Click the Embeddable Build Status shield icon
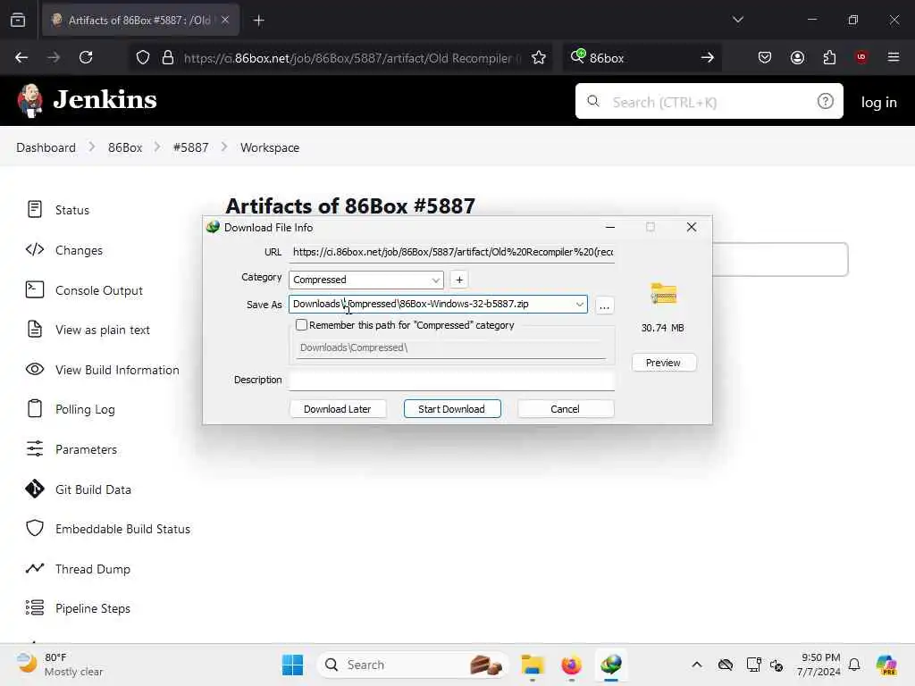 pos(35,528)
